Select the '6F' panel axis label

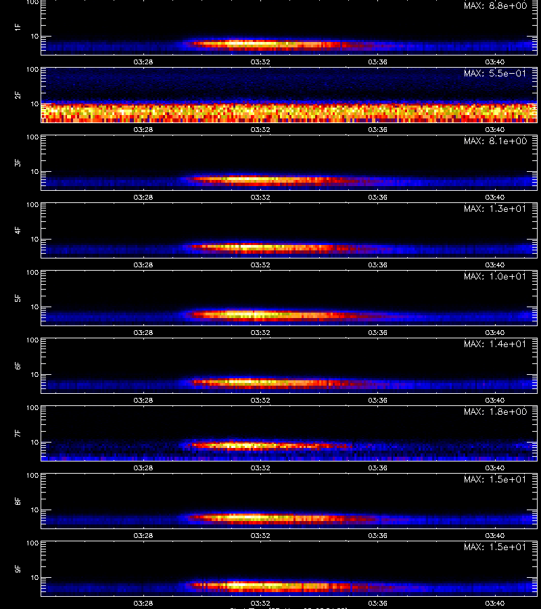point(18,365)
